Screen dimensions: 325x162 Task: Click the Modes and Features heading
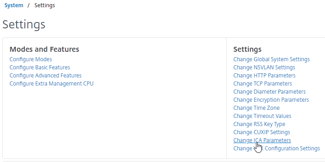pyautogui.click(x=44, y=49)
